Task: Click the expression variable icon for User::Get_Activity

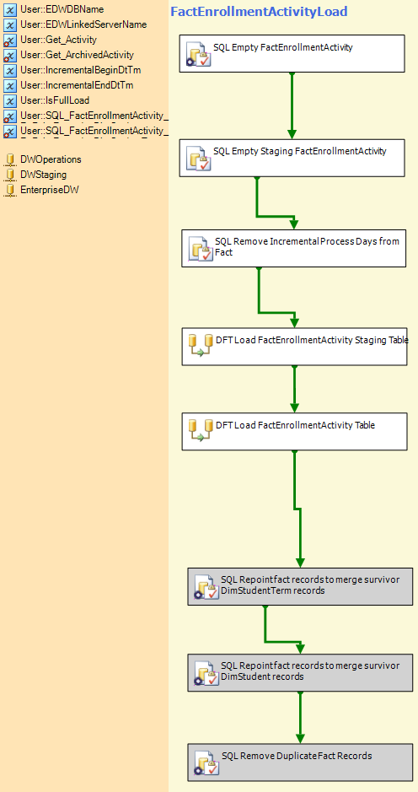Action: 9,40
